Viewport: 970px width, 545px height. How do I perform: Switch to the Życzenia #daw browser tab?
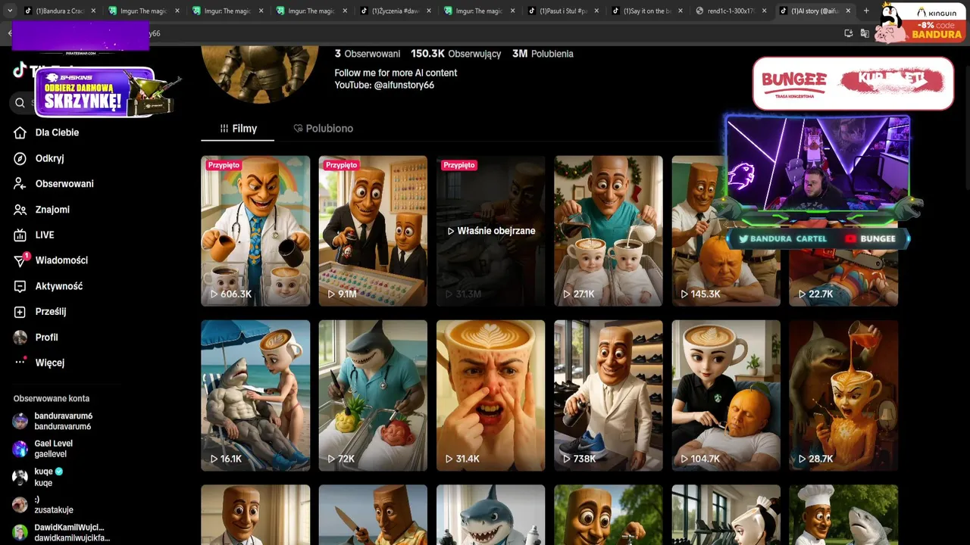tap(395, 11)
